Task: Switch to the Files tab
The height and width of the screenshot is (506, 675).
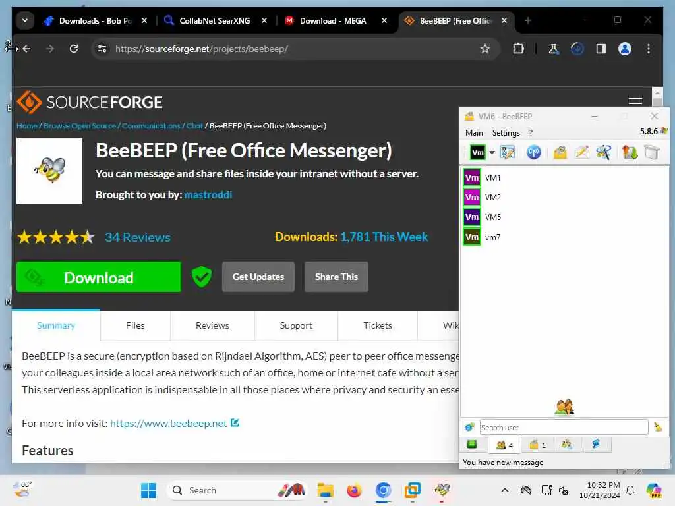Action: [x=135, y=325]
